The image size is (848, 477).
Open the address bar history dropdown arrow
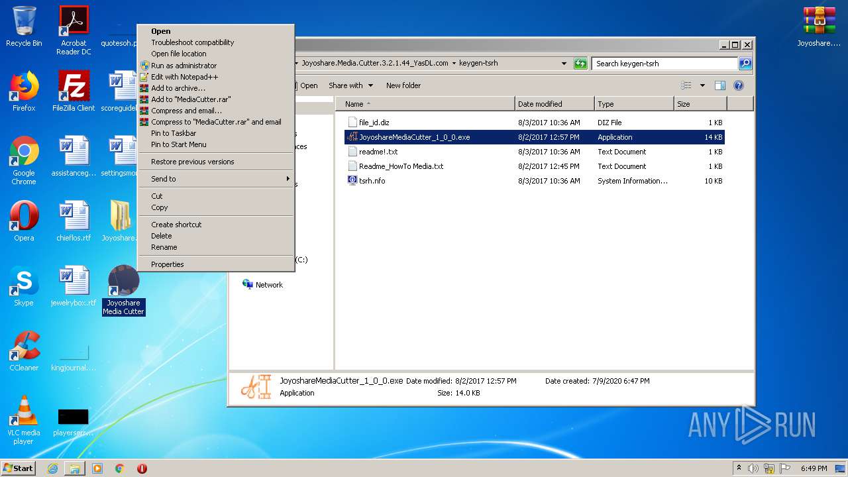(x=564, y=64)
